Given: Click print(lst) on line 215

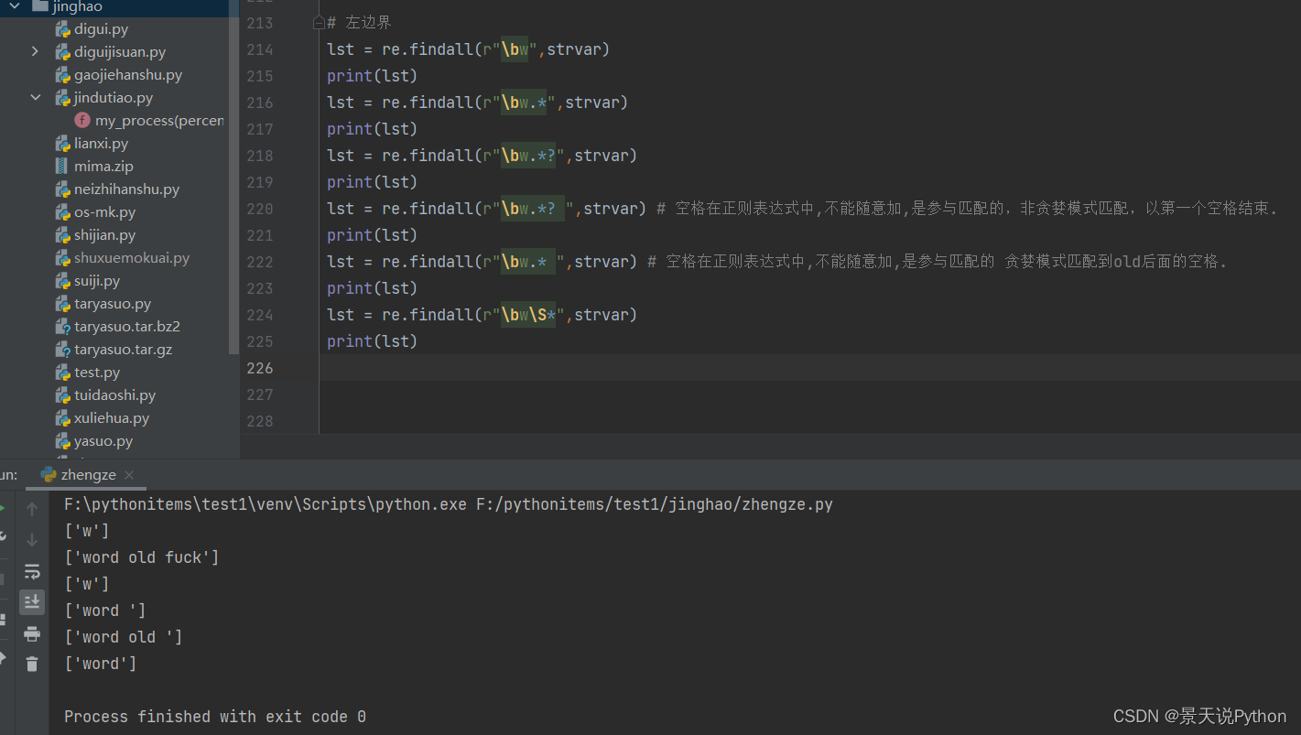Looking at the screenshot, I should [372, 76].
